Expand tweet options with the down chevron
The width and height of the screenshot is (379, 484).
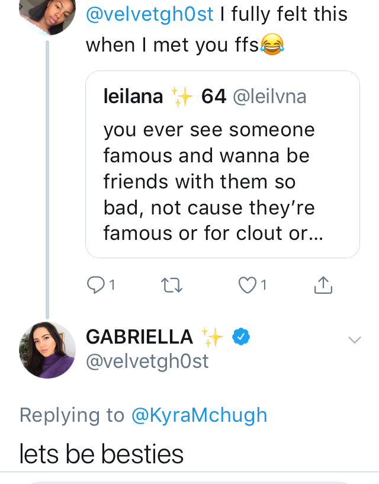(x=355, y=340)
